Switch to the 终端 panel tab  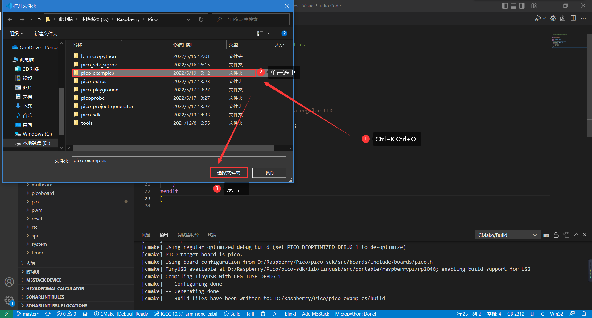[212, 235]
